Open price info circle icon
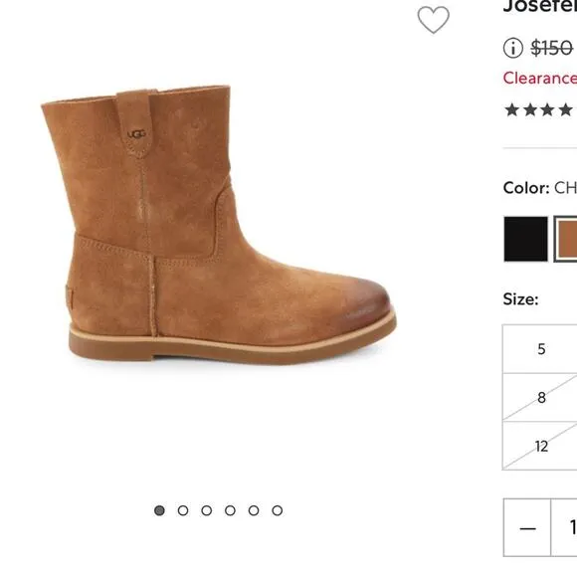The image size is (577, 577). coord(513,48)
